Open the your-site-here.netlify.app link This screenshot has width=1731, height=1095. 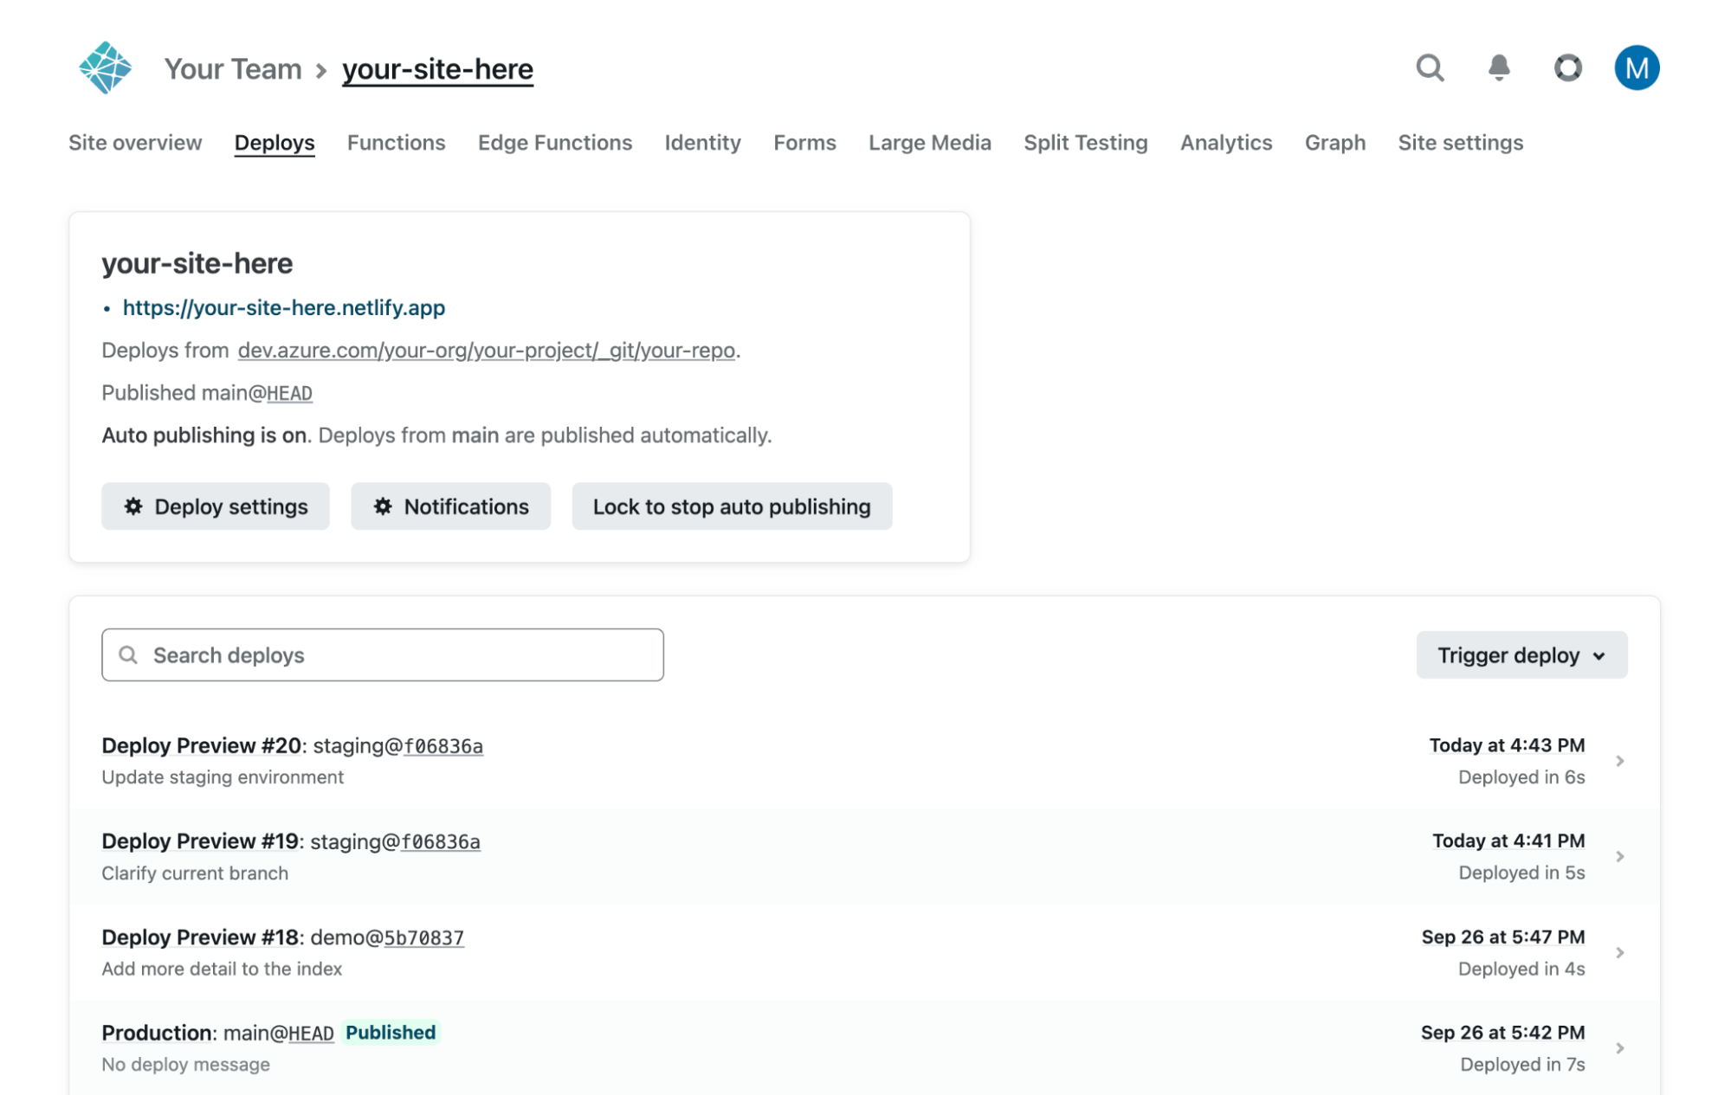point(283,307)
